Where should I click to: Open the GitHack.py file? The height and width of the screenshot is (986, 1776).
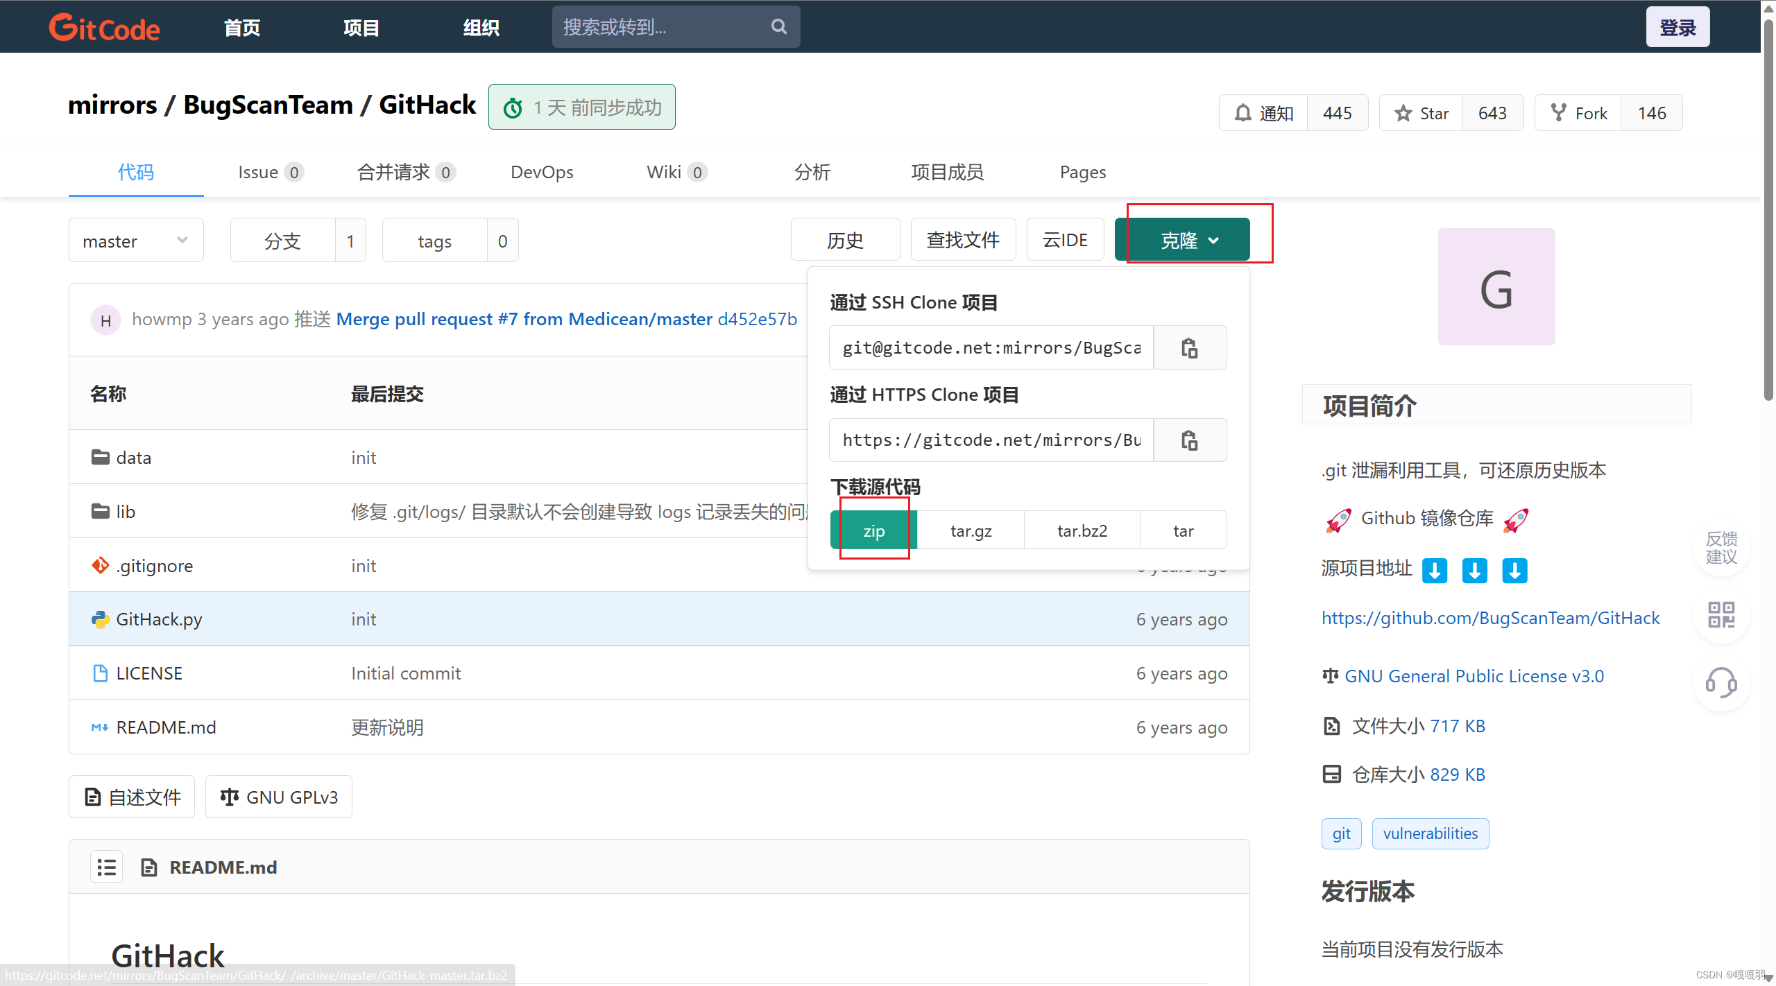(159, 619)
